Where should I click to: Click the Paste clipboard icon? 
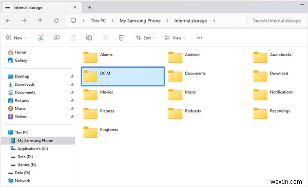(73, 38)
